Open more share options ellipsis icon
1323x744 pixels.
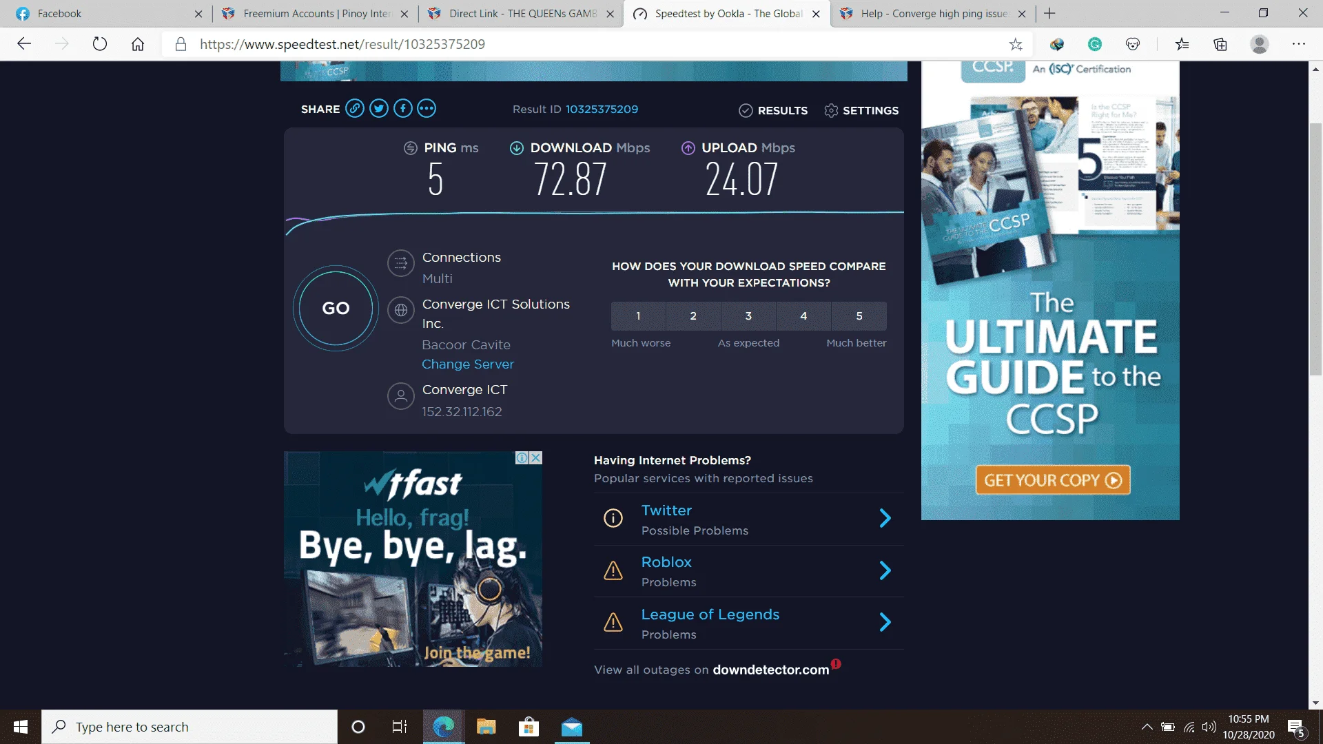point(427,109)
